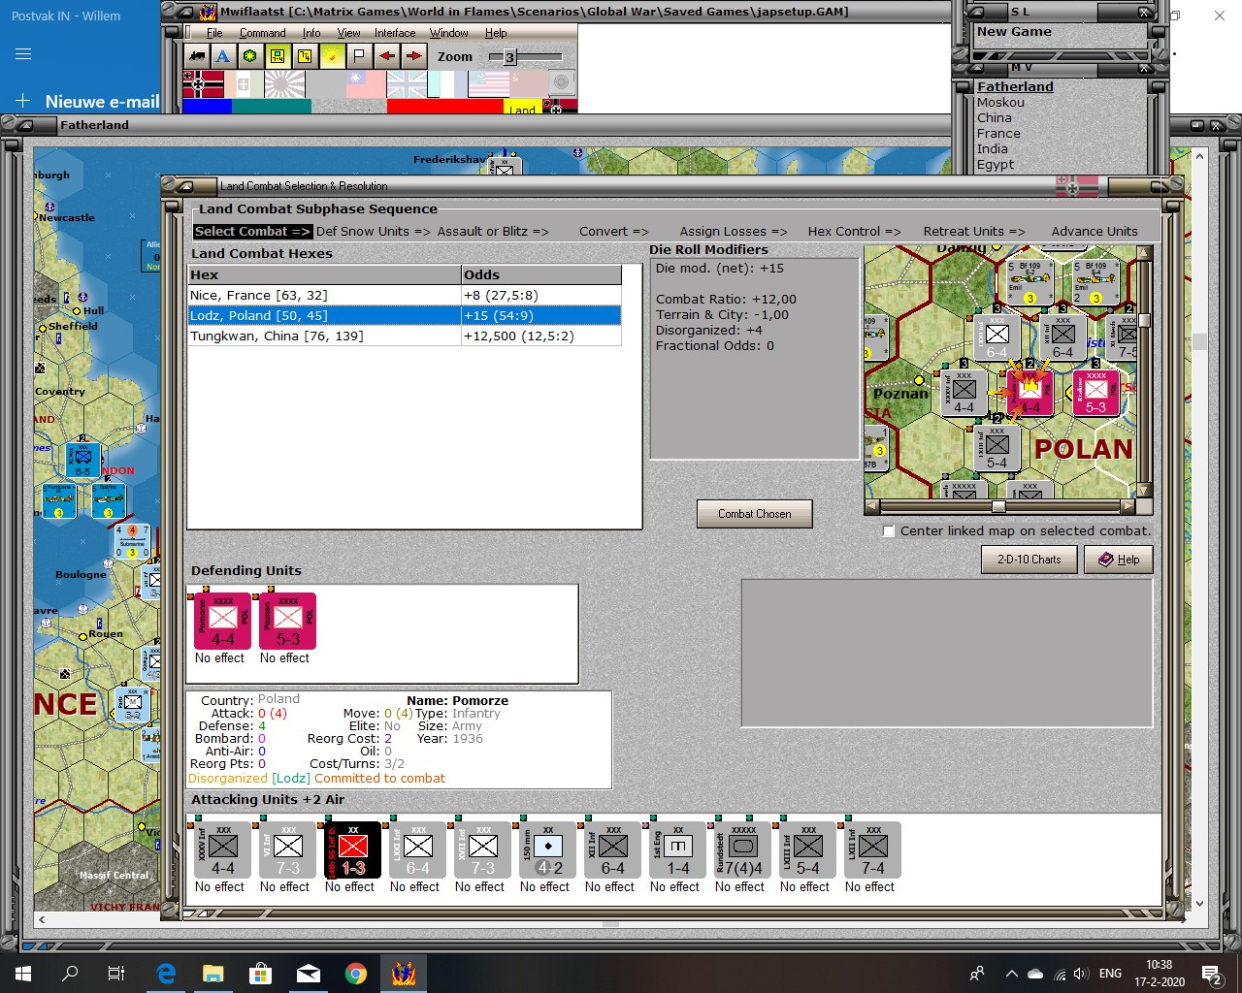Click the yellow stacked-unit toolbar icon
The width and height of the screenshot is (1242, 993).
(x=305, y=56)
